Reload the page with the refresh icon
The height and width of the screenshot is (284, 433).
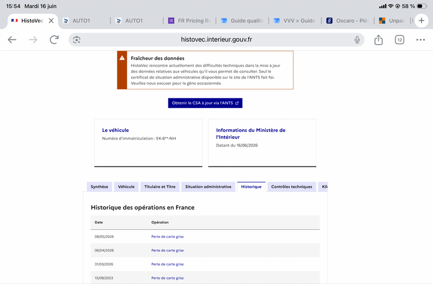click(54, 39)
